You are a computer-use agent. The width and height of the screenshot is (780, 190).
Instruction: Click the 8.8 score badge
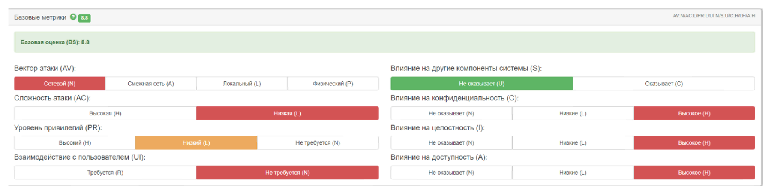coord(84,18)
